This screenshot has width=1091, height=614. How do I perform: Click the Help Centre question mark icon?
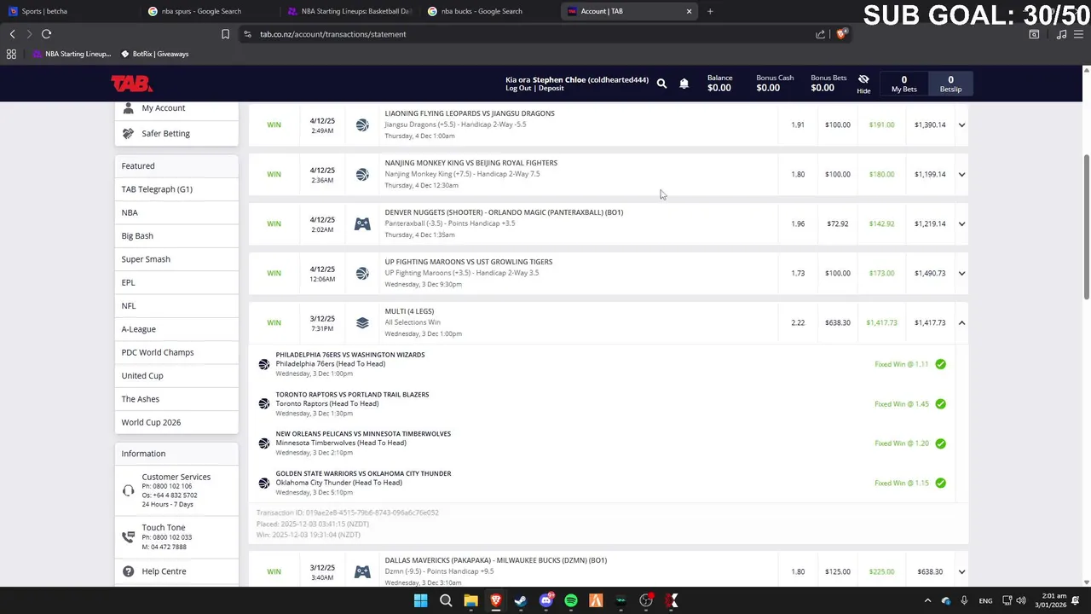pos(128,571)
